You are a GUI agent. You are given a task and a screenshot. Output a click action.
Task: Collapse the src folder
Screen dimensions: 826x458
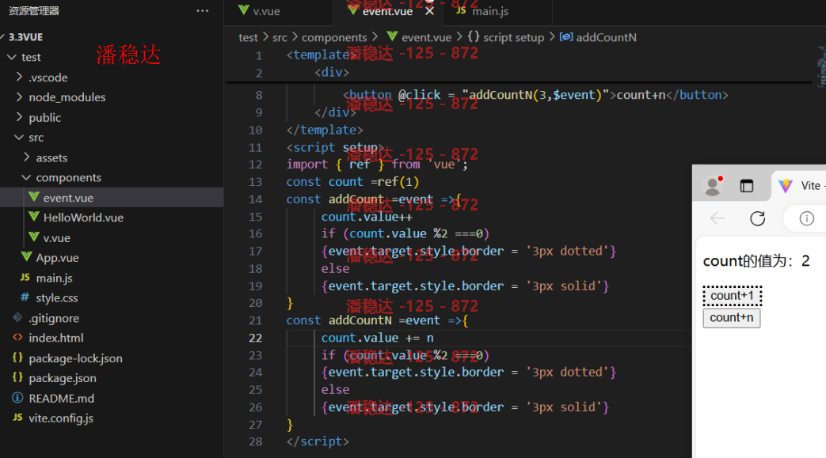coord(19,138)
